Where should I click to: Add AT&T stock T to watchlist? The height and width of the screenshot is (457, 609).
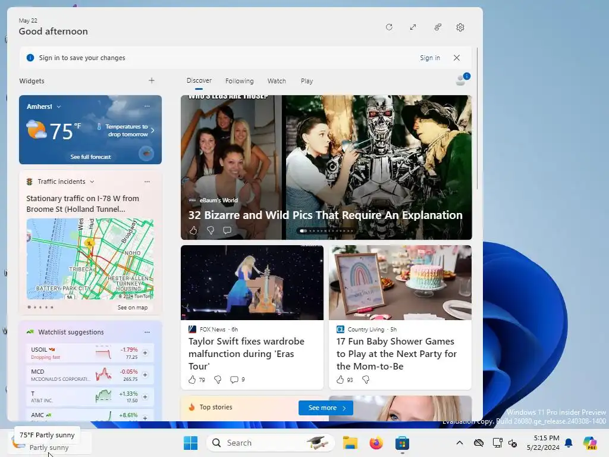(145, 397)
